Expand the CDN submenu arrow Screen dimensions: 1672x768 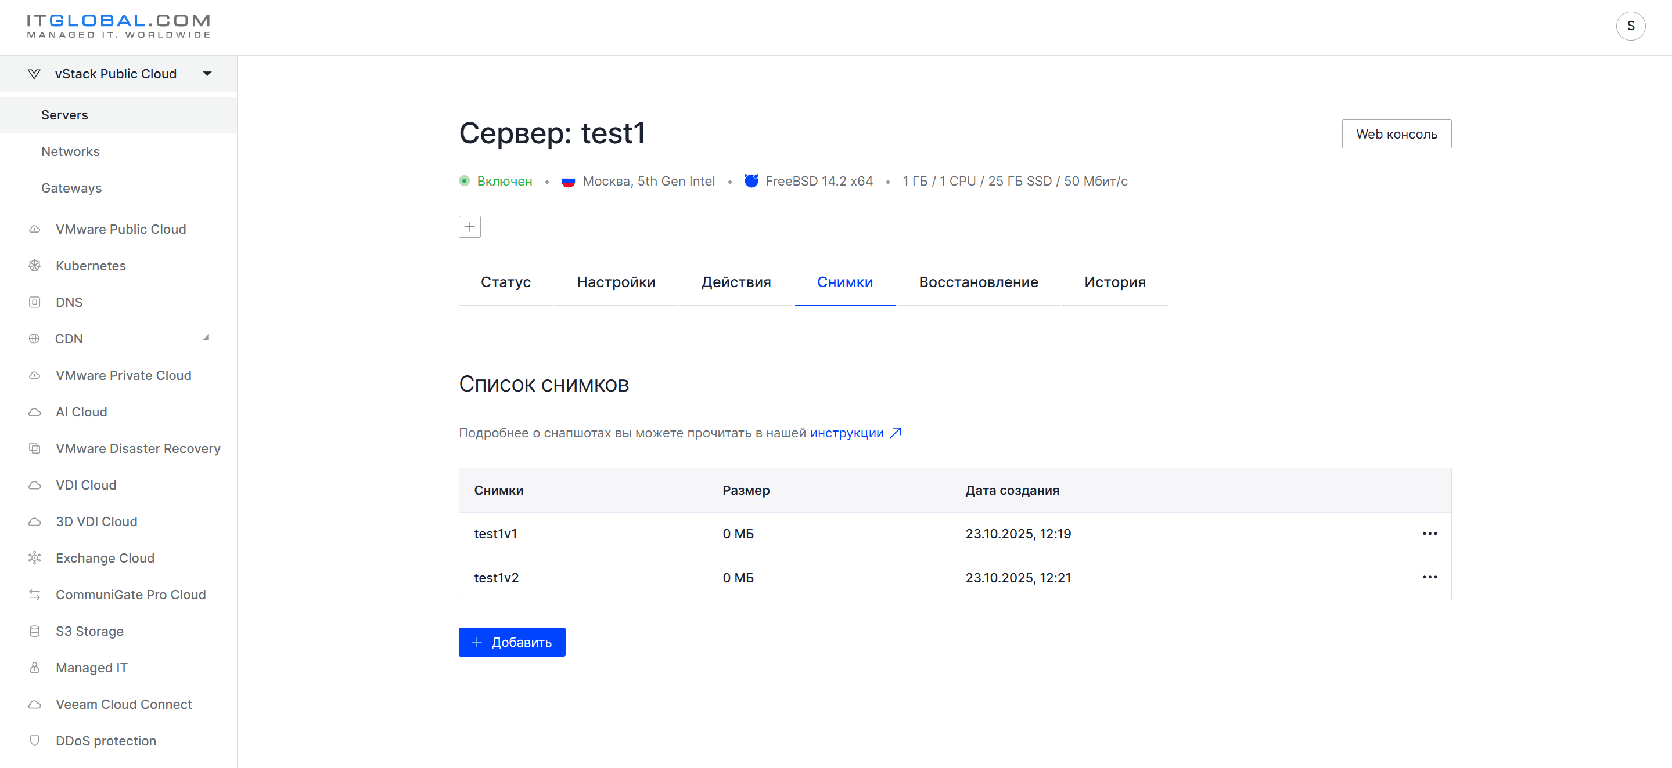tap(206, 338)
